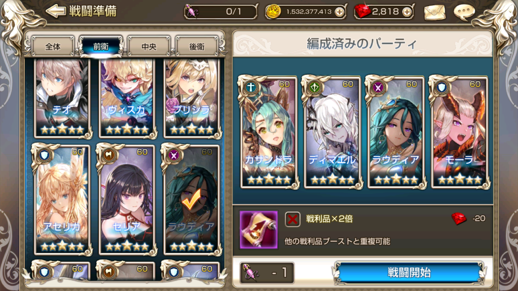Toggle the 戦利品×2倍 checkbox
Viewport: 518px width, 291px height.
click(x=292, y=219)
